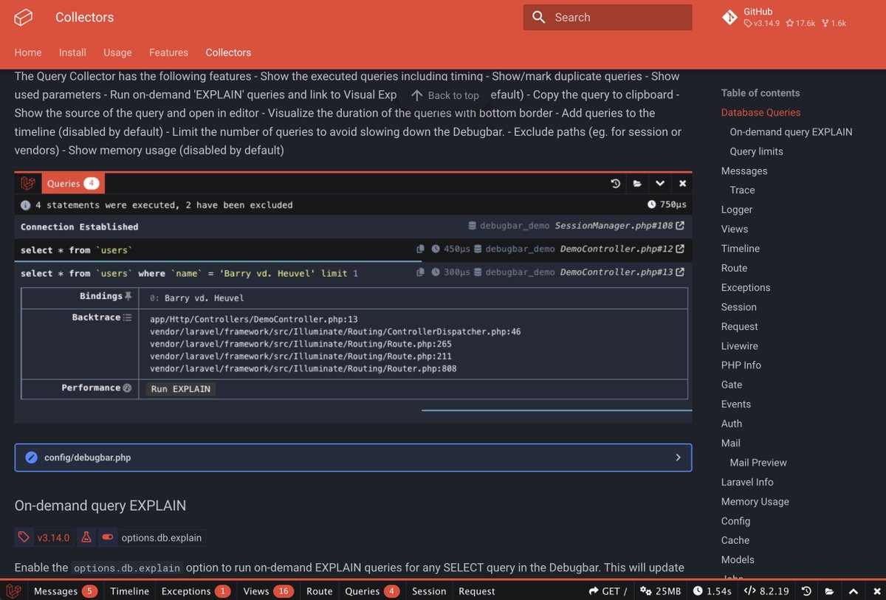Go to Livewire in table of contents
Screen dimensions: 886x600
coord(740,345)
